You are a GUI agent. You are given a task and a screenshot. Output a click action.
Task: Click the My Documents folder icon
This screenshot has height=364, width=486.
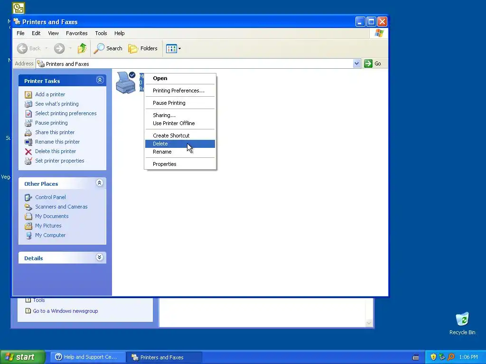click(x=28, y=216)
